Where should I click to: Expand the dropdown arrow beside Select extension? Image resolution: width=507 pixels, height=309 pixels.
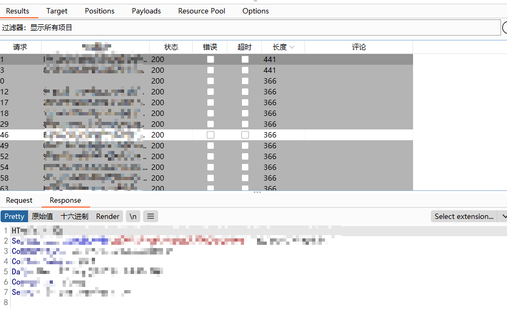click(x=504, y=216)
